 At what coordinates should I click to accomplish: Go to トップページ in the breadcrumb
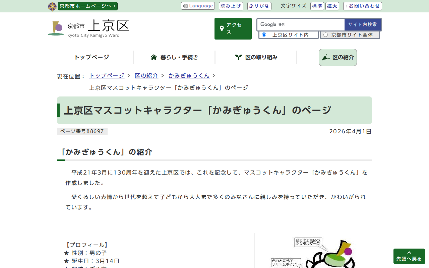(x=107, y=76)
